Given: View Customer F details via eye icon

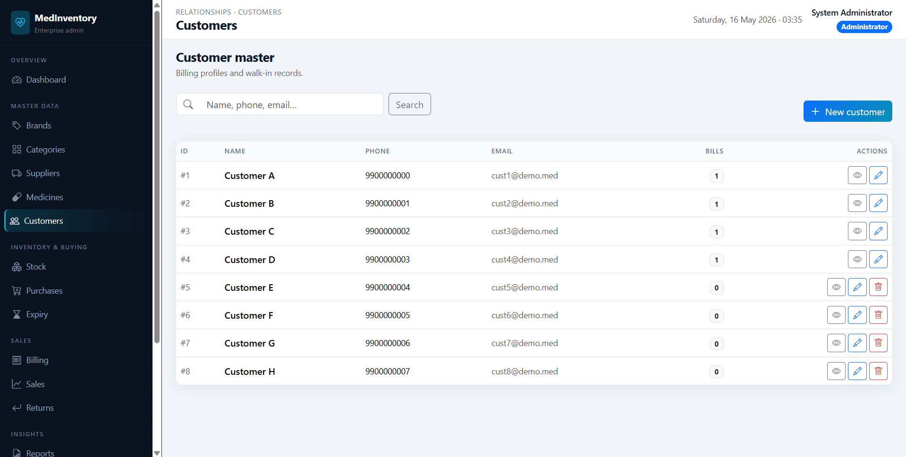Looking at the screenshot, I should click(836, 315).
